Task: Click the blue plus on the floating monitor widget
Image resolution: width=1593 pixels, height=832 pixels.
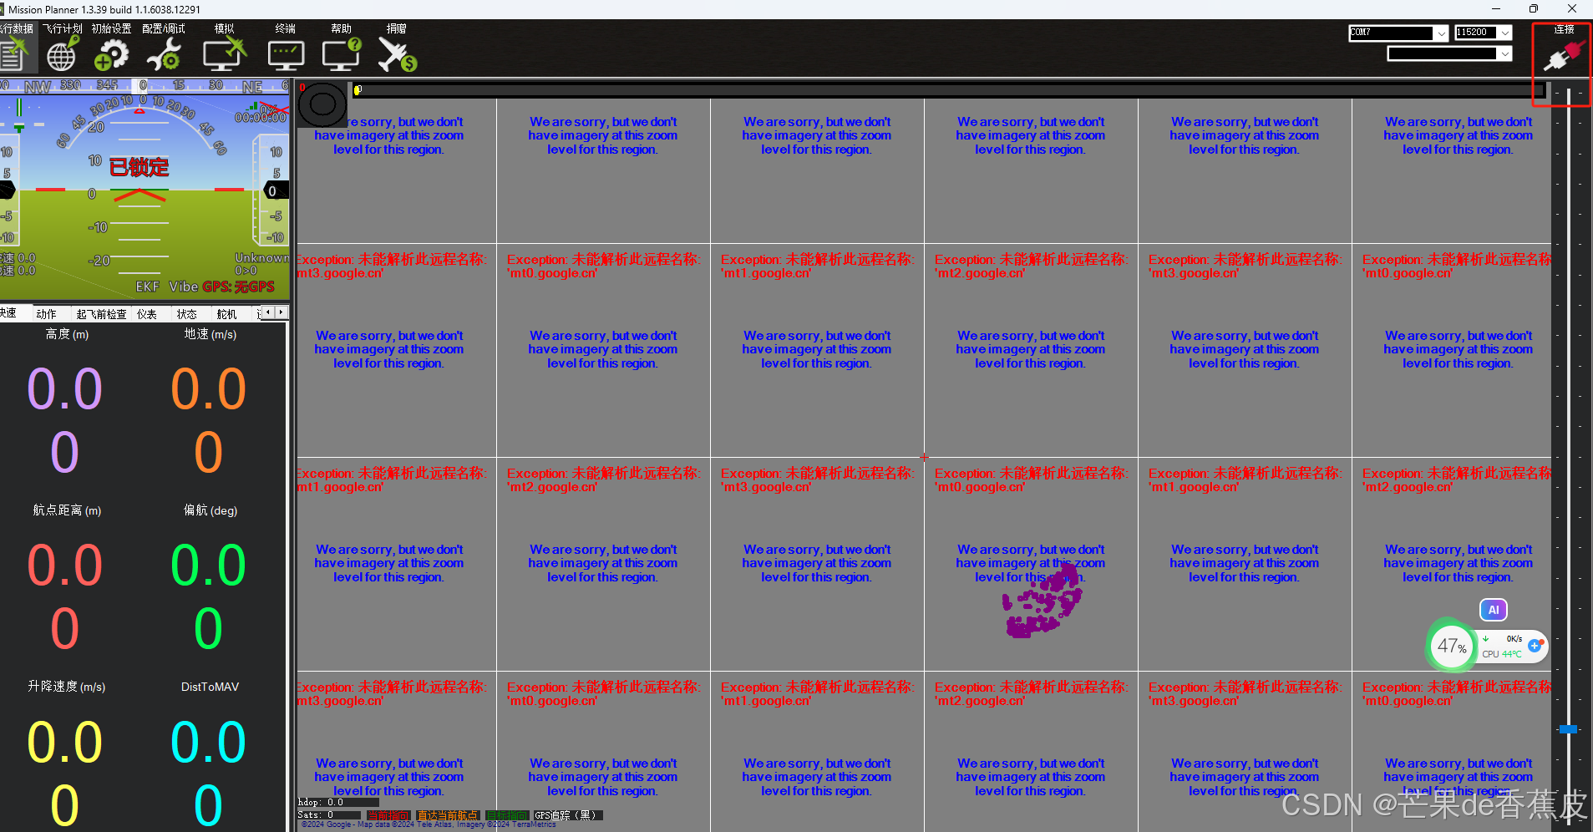Action: pos(1535,645)
